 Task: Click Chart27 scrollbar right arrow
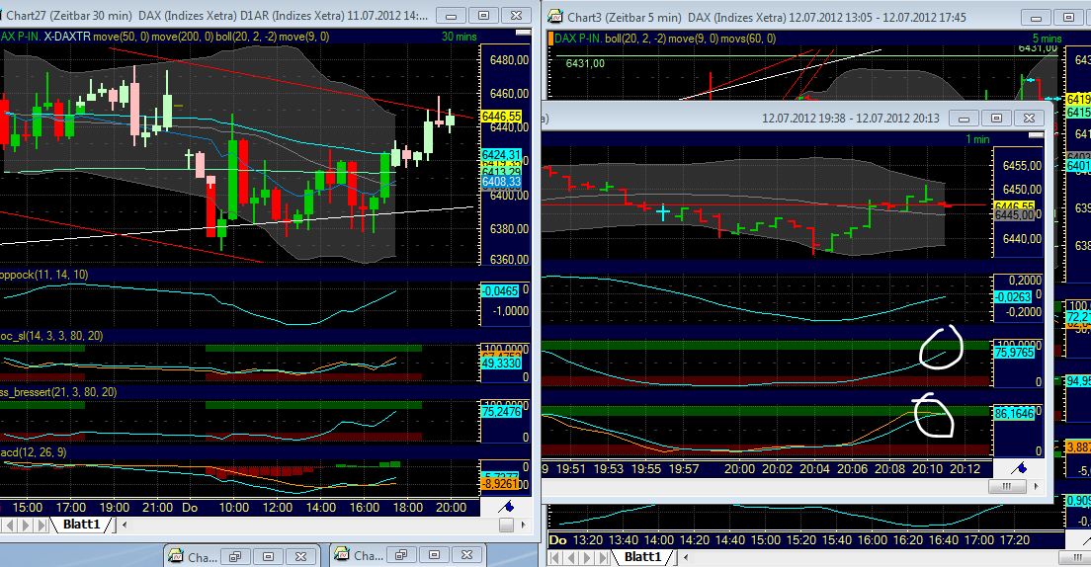pyautogui.click(x=523, y=525)
